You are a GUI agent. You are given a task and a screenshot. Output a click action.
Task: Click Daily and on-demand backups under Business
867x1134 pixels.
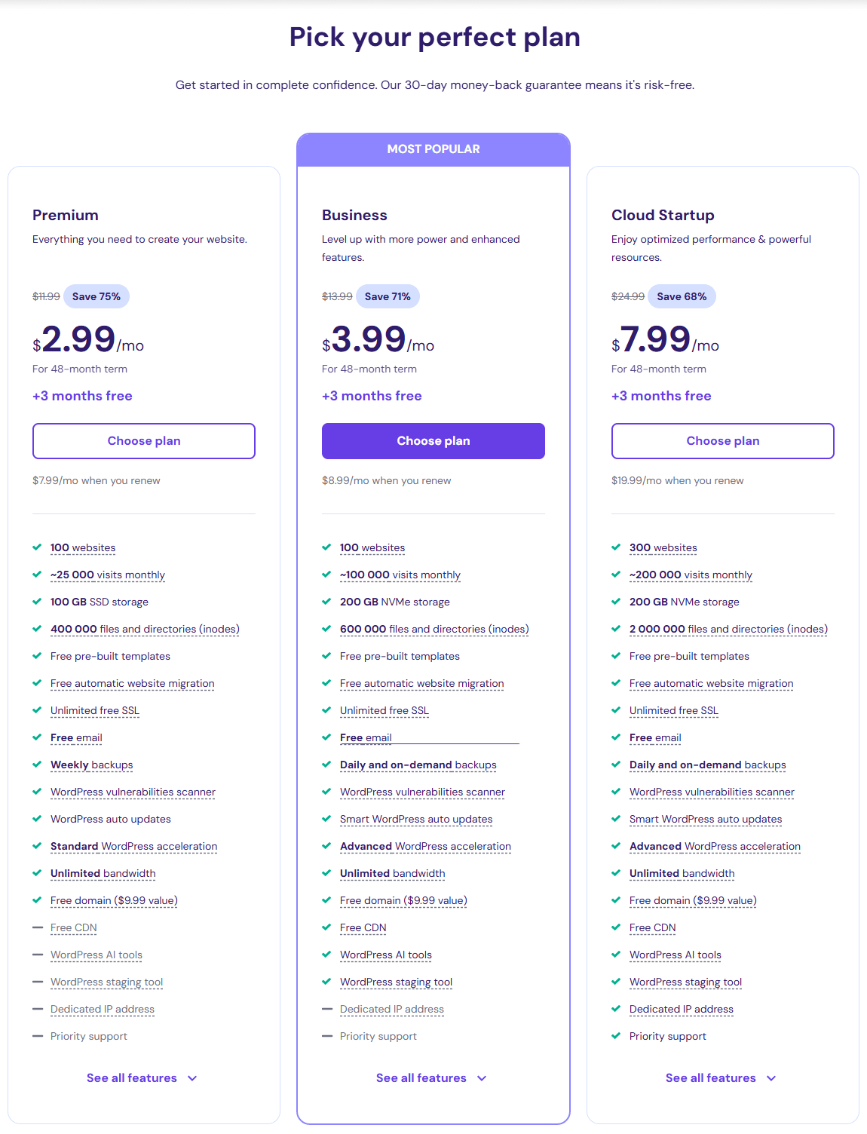(418, 765)
